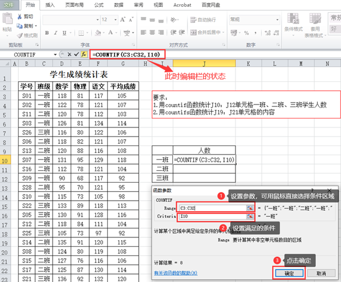
Task: Switch to the 页面布局 tab
Action: tap(75, 5)
